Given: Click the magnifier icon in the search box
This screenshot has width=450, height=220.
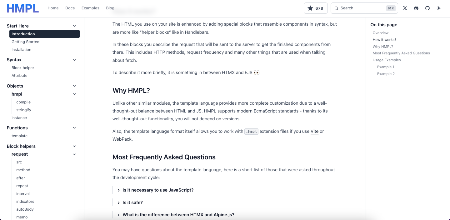Looking at the screenshot, I should [337, 8].
